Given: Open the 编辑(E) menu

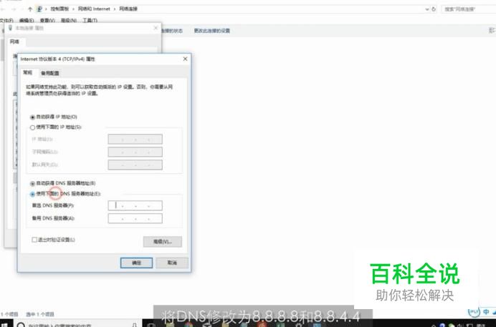Looking at the screenshot, I should [27, 21].
